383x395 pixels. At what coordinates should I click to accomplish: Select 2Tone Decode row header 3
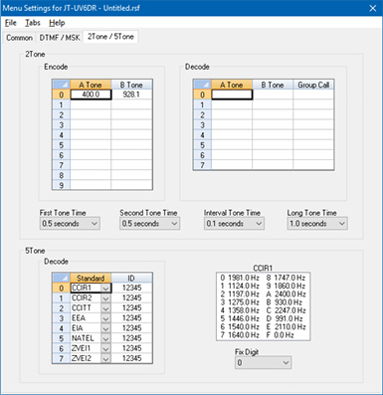tap(202, 125)
